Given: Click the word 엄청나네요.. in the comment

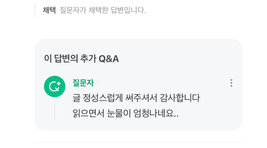Looking at the screenshot, I should (x=156, y=113).
